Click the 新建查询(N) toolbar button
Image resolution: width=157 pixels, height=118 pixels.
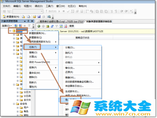(x=11, y=17)
